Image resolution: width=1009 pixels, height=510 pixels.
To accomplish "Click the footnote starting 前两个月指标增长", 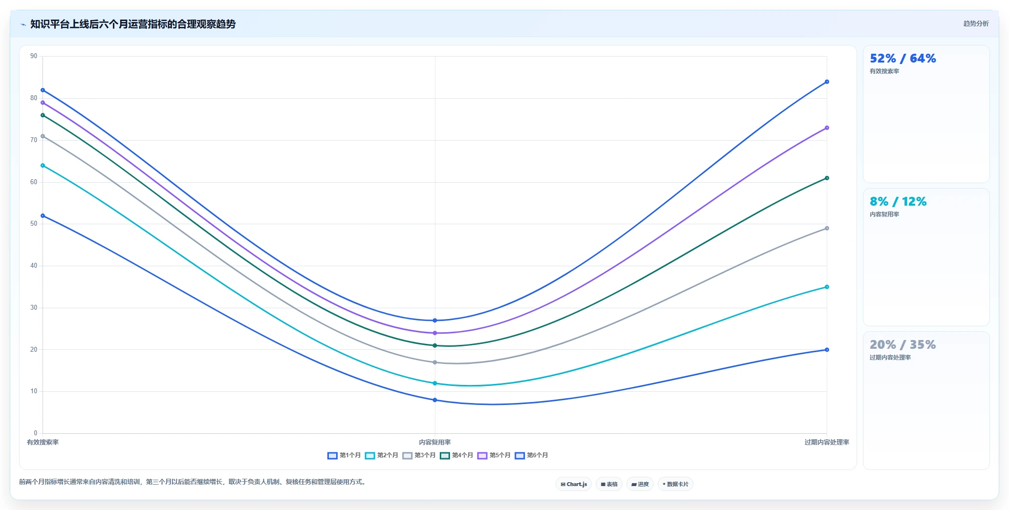I will (x=193, y=482).
